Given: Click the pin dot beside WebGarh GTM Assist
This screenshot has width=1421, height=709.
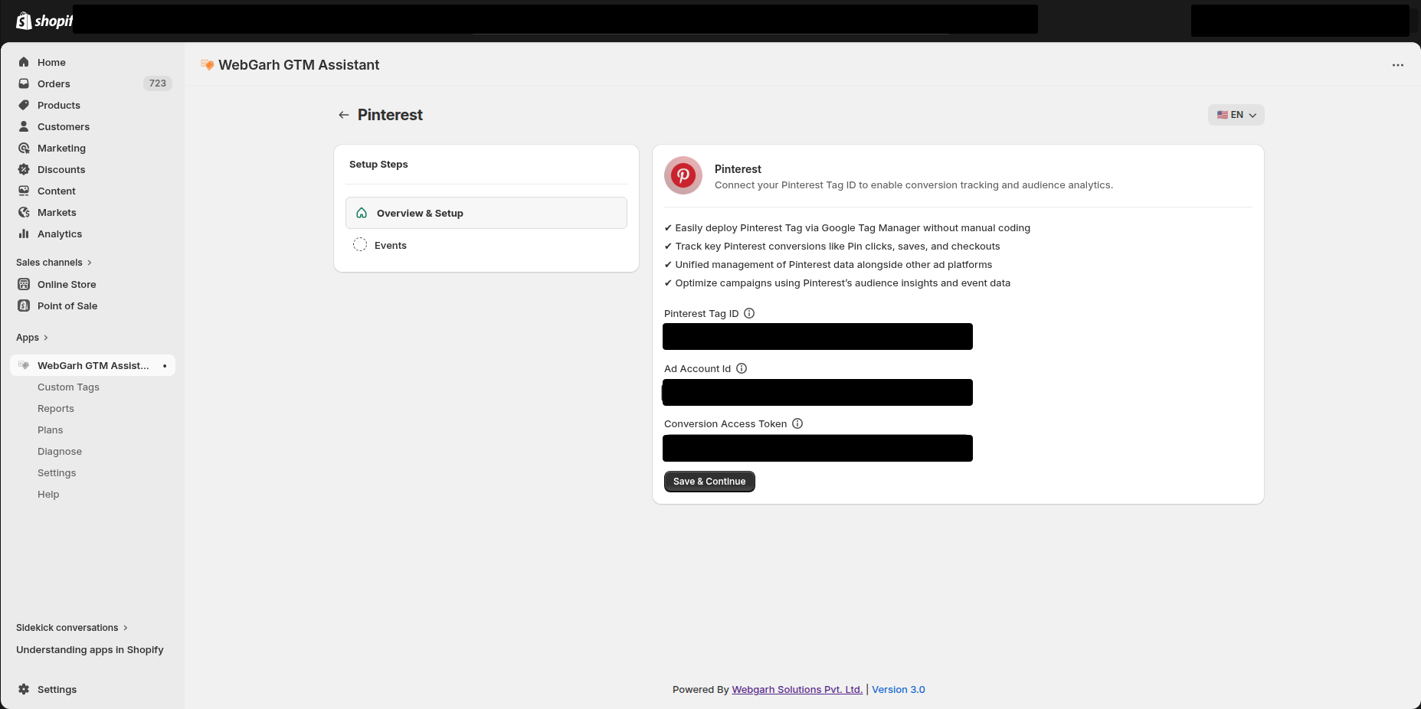Looking at the screenshot, I should coord(165,366).
